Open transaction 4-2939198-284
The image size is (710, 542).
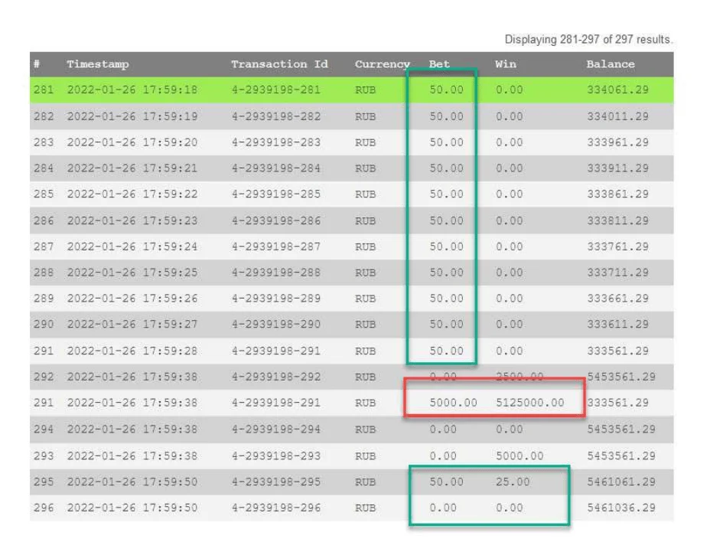[x=275, y=168]
